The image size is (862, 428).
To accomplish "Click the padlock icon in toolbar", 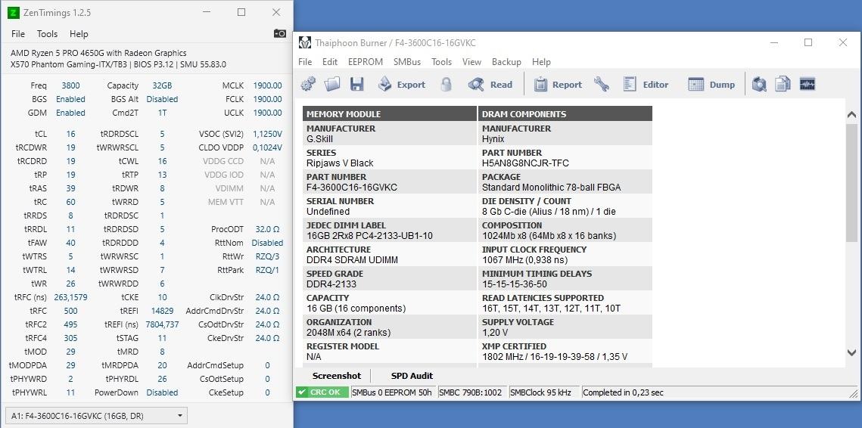I will click(446, 84).
